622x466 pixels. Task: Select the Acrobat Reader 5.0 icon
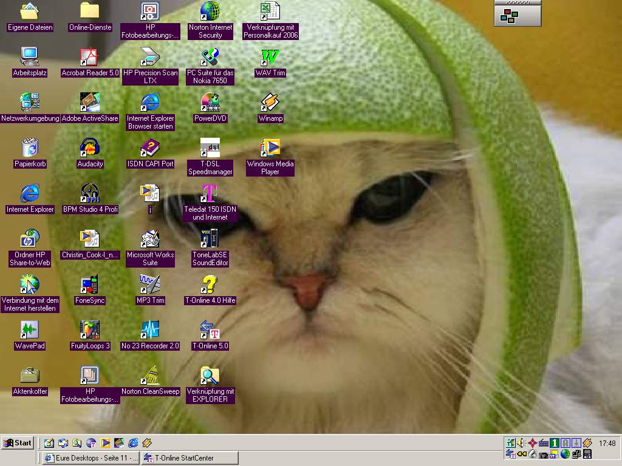(90, 56)
